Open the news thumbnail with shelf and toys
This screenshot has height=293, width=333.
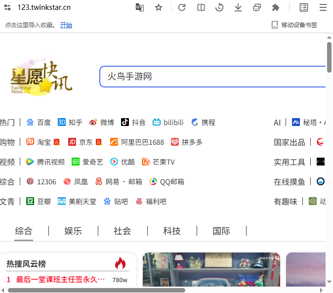pos(211,269)
